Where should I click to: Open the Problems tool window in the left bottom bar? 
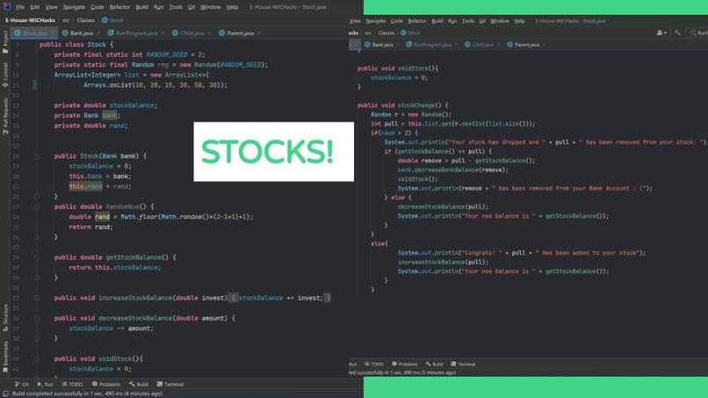pos(106,385)
